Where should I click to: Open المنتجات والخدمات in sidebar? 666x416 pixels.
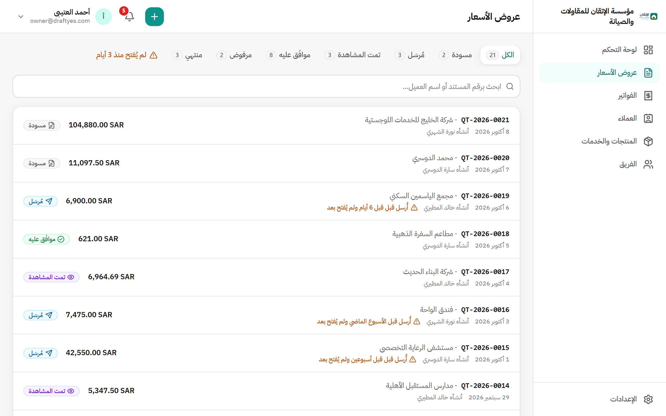599,141
